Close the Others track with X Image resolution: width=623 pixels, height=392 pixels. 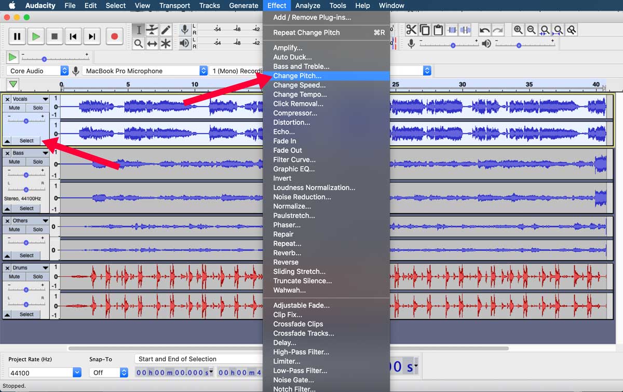pyautogui.click(x=7, y=220)
